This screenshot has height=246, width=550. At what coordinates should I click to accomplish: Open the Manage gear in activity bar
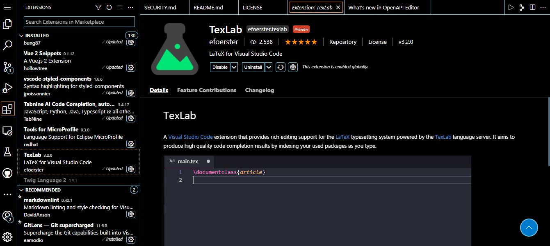(x=7, y=237)
